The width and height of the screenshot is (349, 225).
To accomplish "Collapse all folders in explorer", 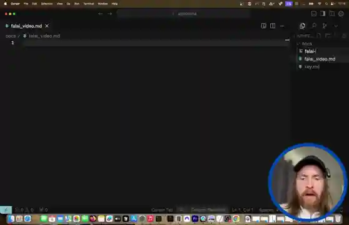I will point(344,36).
